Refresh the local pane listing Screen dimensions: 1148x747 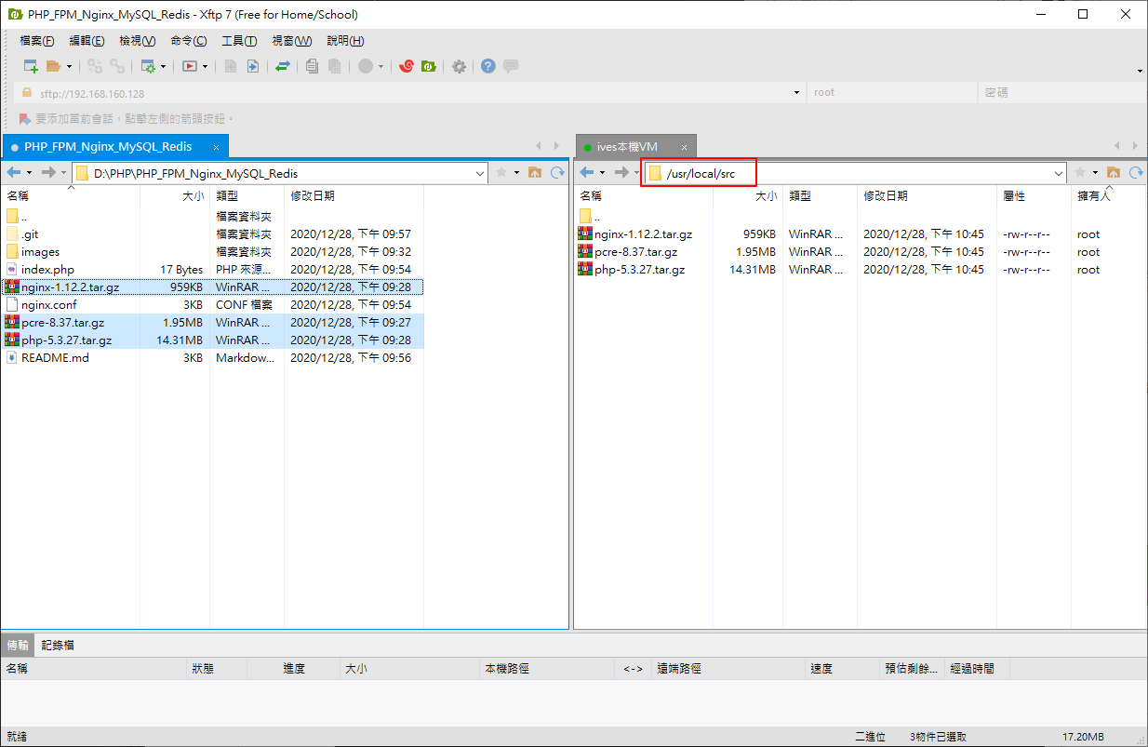(x=557, y=172)
